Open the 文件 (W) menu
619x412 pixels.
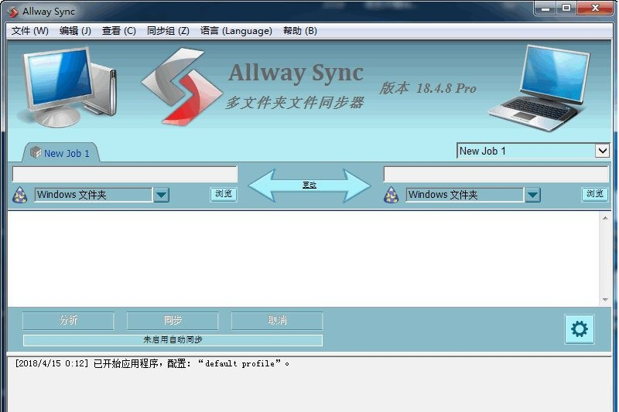click(x=29, y=31)
